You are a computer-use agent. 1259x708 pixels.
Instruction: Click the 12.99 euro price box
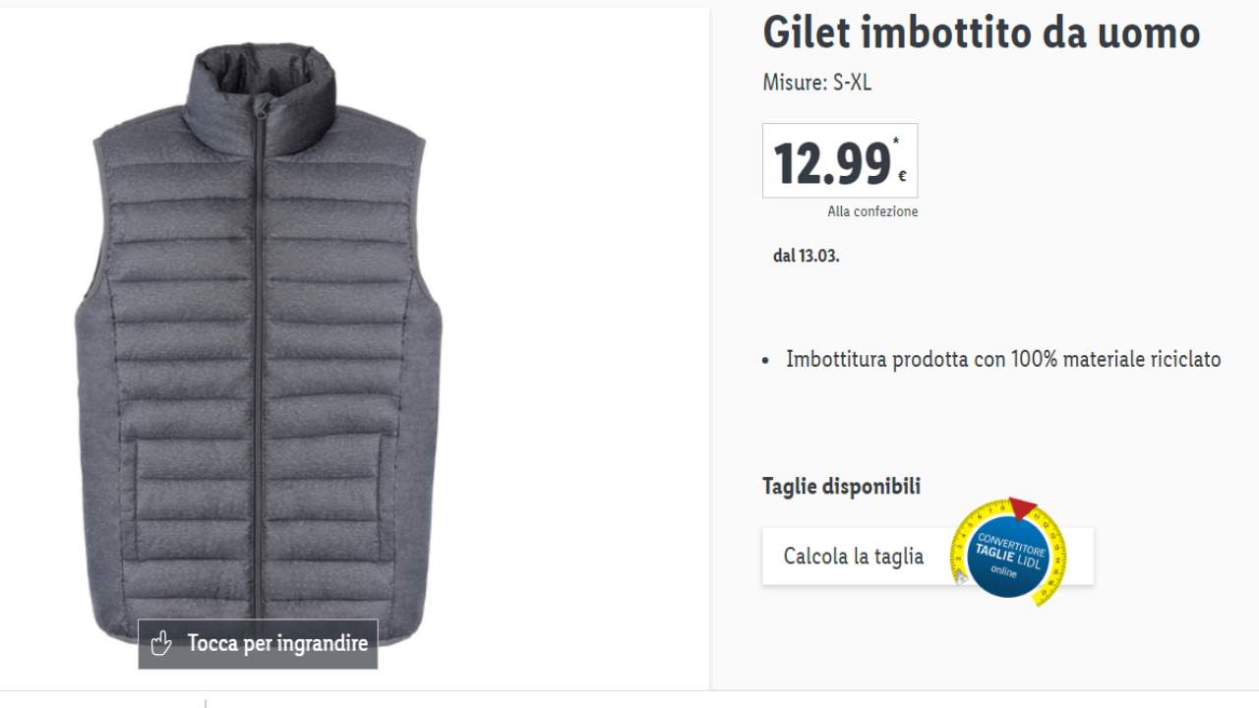[840, 160]
